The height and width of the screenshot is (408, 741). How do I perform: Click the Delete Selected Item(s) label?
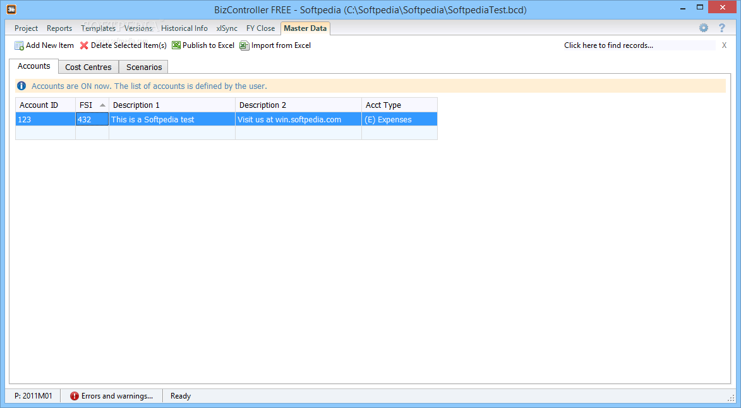coord(128,45)
